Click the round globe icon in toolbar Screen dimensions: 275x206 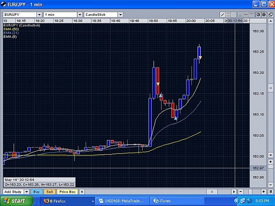264,14
